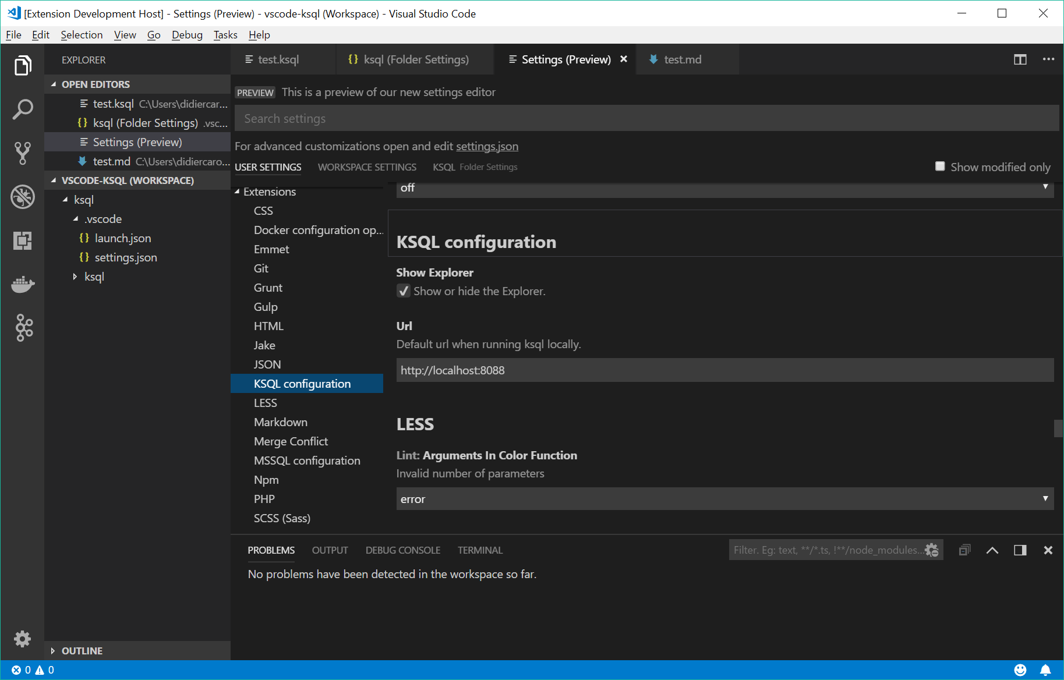Collapse the VSCODE-KSQL (WORKSPACE) section
1064x680 pixels.
point(54,180)
